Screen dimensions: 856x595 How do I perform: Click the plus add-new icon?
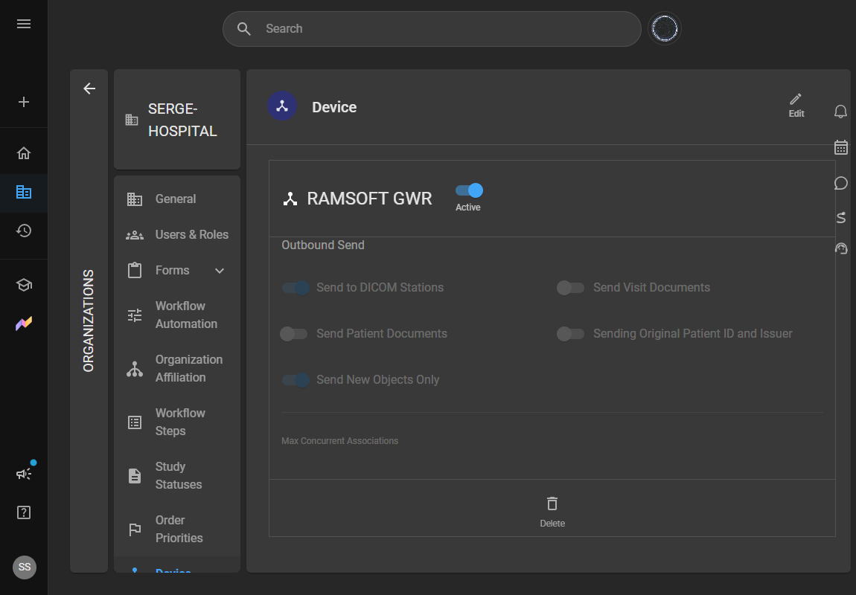click(24, 102)
